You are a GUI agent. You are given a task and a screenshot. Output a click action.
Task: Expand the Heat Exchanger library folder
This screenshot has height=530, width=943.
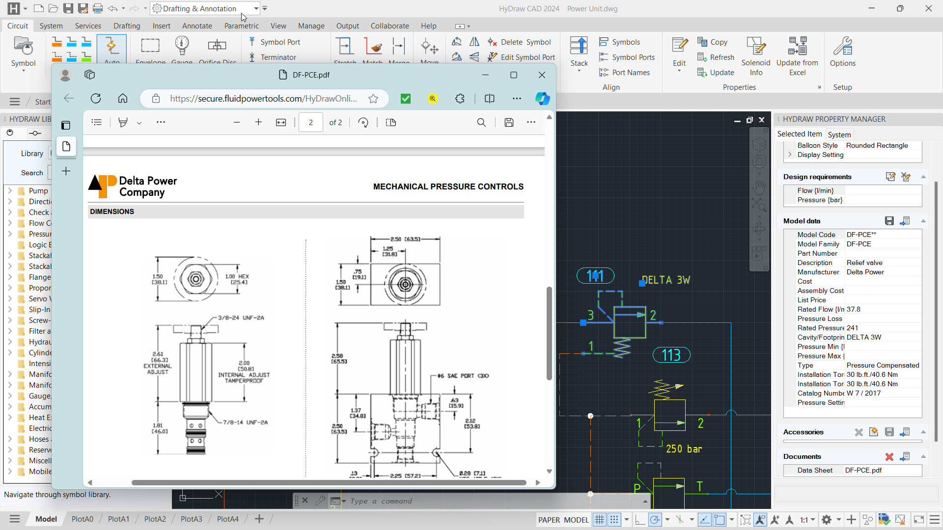coord(10,417)
